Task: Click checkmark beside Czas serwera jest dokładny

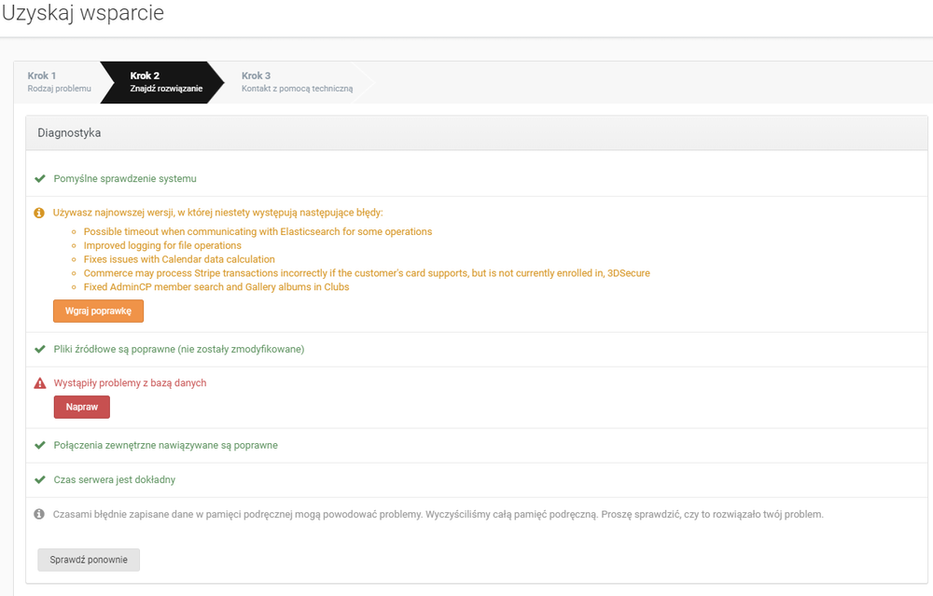Action: [40, 479]
